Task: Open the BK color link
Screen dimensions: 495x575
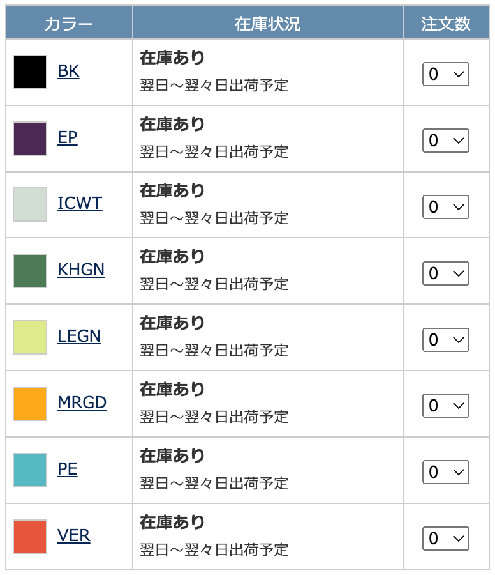Action: pos(68,71)
